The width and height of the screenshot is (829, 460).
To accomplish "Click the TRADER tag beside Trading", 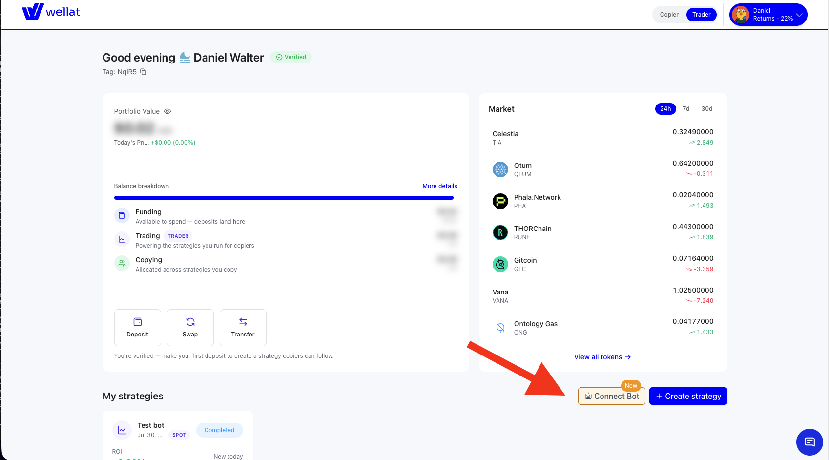I will tap(178, 236).
